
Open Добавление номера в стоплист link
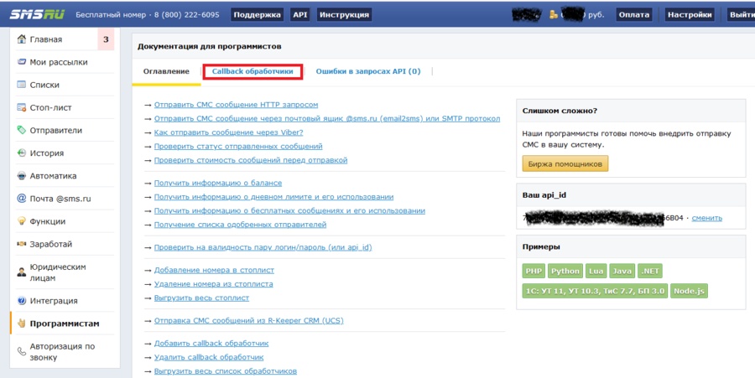214,270
